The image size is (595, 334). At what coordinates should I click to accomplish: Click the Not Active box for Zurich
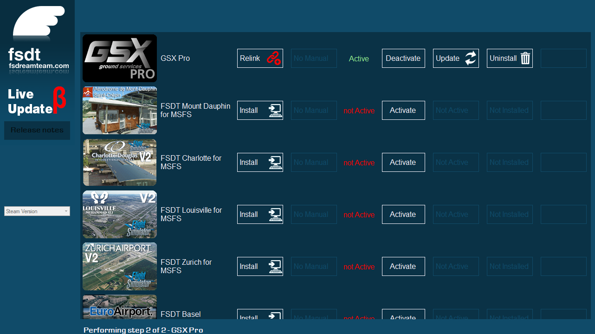click(456, 267)
